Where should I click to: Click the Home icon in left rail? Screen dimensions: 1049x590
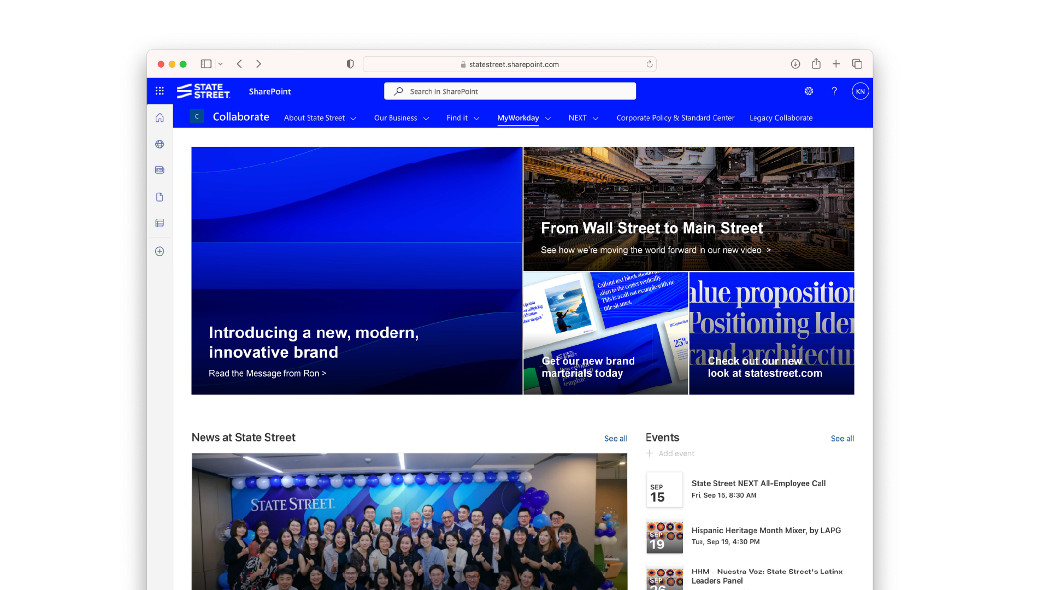coord(160,118)
